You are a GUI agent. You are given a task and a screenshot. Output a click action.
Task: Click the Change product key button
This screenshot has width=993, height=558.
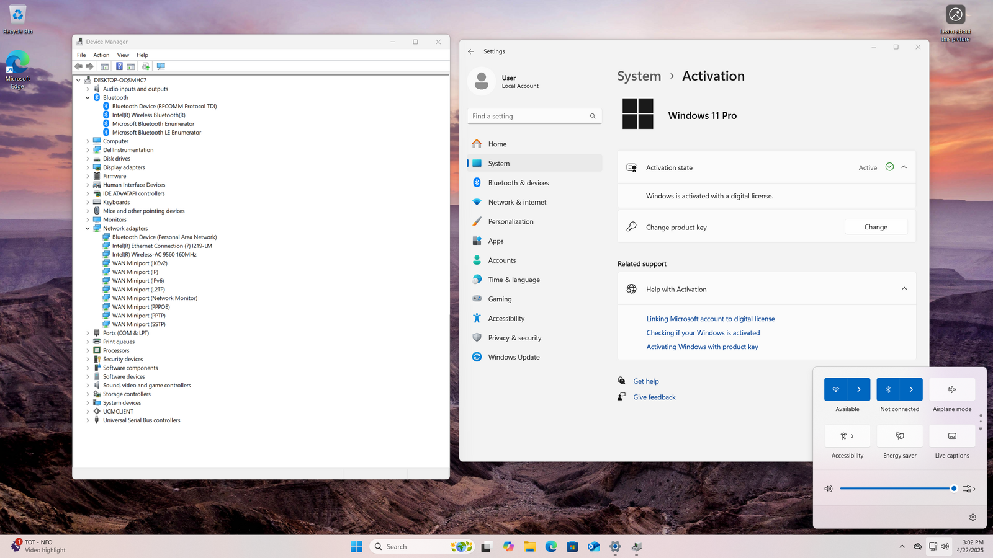pyautogui.click(x=876, y=227)
